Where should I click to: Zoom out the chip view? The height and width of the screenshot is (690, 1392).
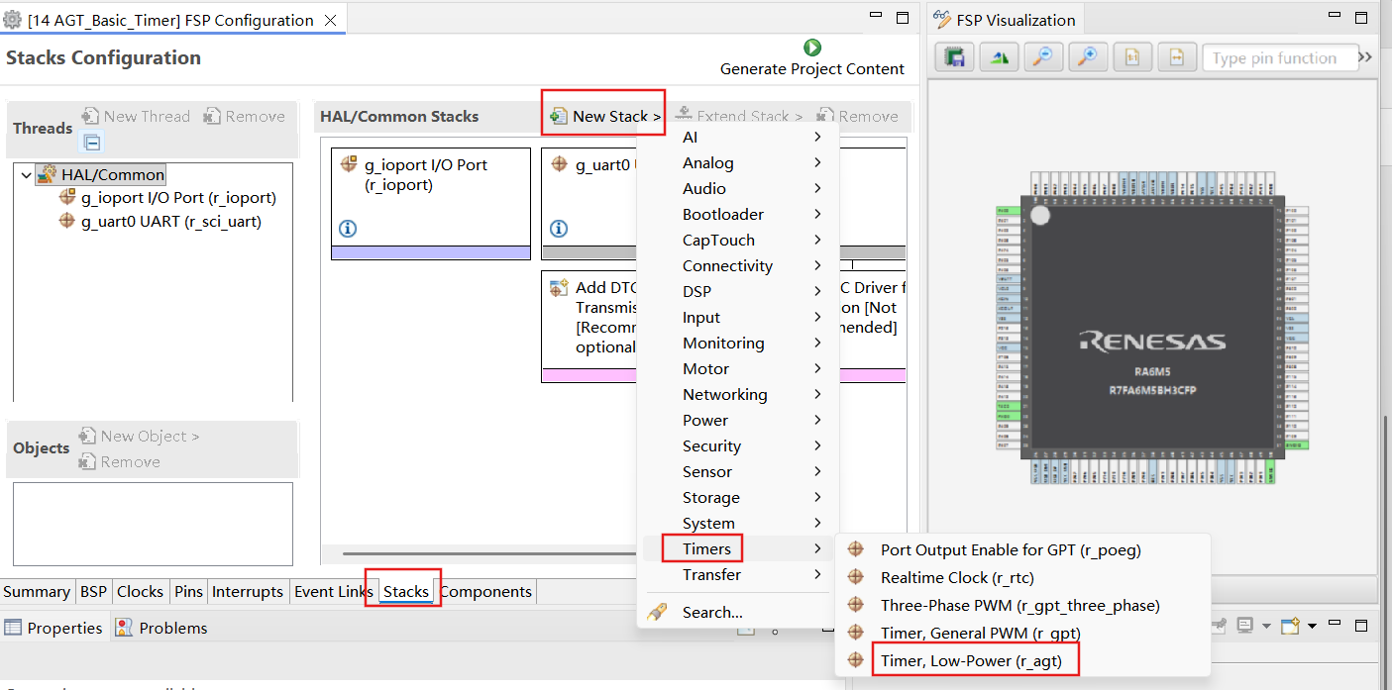point(1042,57)
